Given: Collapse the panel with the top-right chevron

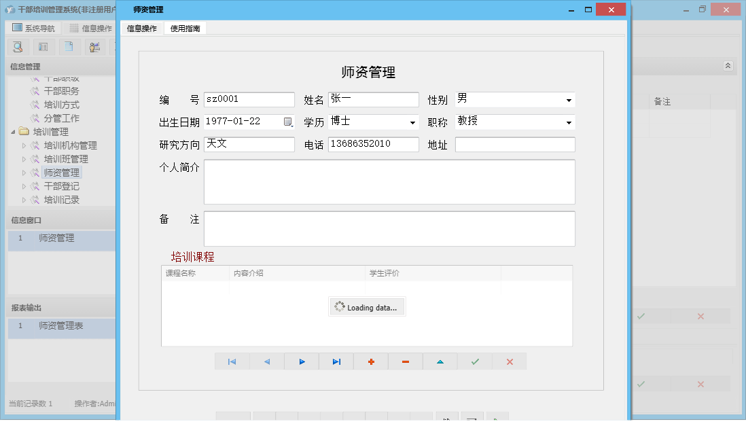Looking at the screenshot, I should pos(727,66).
